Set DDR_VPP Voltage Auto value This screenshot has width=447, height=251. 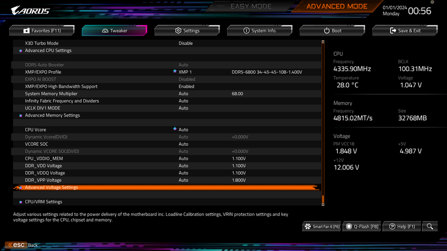[x=183, y=180]
